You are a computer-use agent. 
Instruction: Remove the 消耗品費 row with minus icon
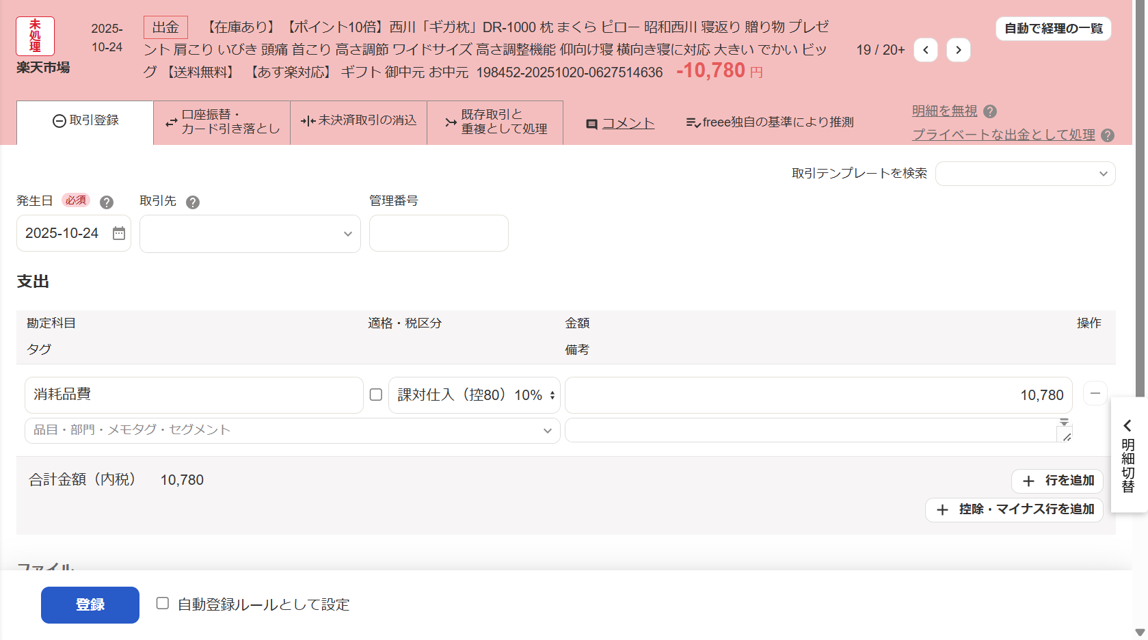[1095, 393]
